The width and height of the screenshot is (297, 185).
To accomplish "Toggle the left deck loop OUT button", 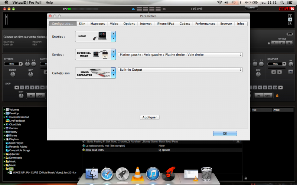I will [x=39, y=96].
